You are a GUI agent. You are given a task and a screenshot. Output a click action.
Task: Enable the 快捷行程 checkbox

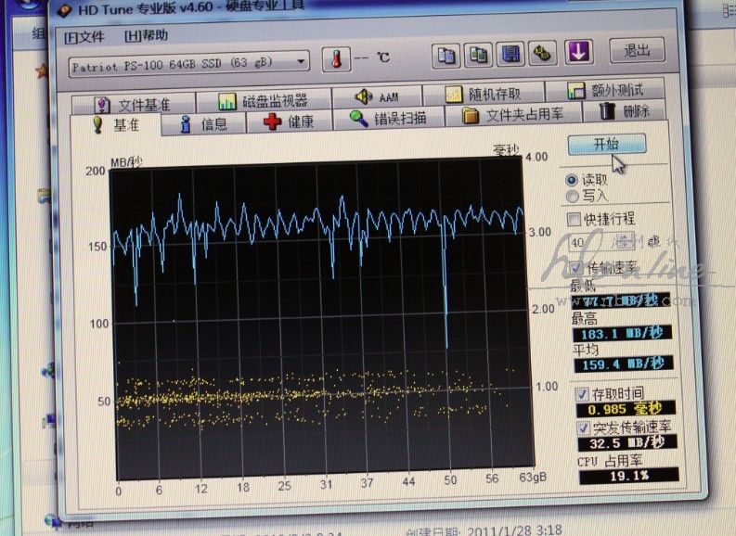point(574,219)
